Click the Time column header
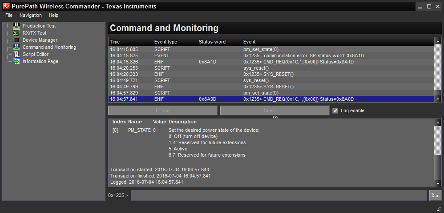444x213 pixels. click(115, 42)
